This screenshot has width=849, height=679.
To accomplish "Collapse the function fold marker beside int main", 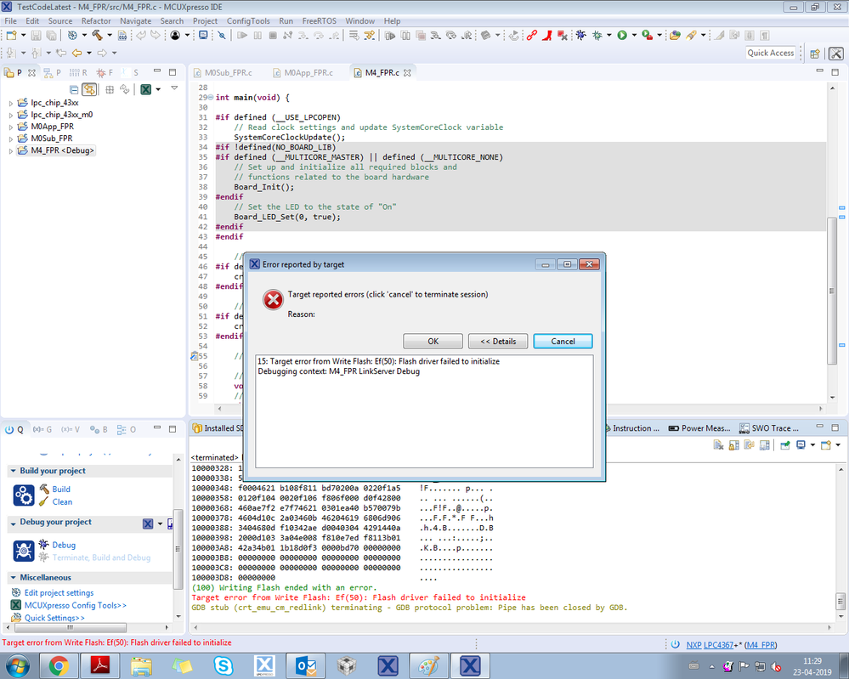I will 210,98.
